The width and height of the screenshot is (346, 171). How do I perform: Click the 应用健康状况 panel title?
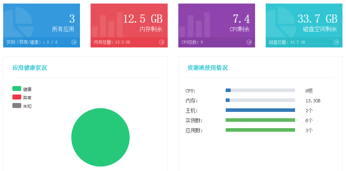coord(30,68)
